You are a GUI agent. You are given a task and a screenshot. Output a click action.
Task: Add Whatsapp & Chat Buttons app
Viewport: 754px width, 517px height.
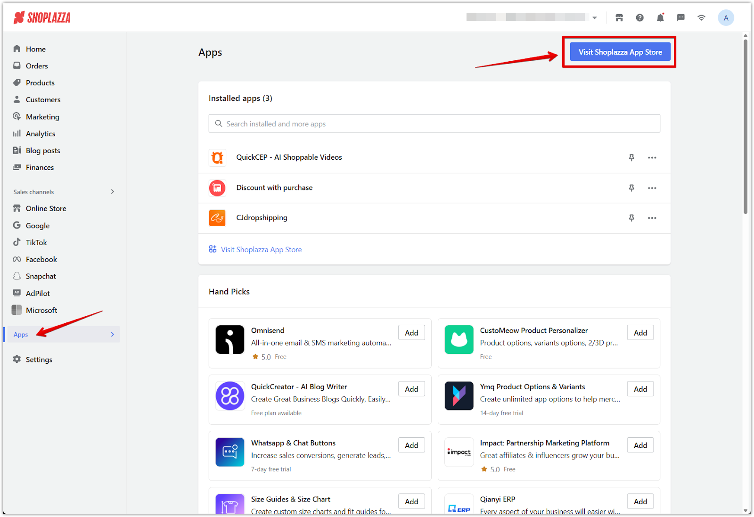411,445
